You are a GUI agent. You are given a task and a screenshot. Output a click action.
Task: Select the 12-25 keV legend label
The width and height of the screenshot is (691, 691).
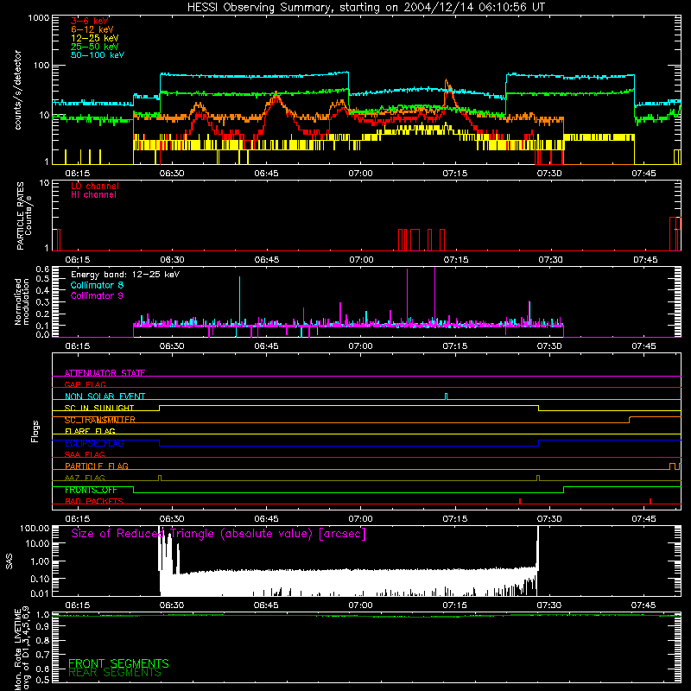pos(95,38)
